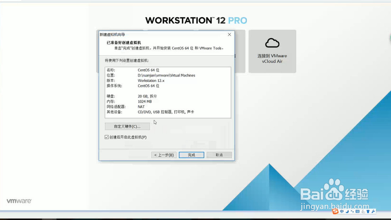Select the 硬盘 value 20 GB, 拆分
Image resolution: width=391 pixels, height=220 pixels.
[147, 96]
